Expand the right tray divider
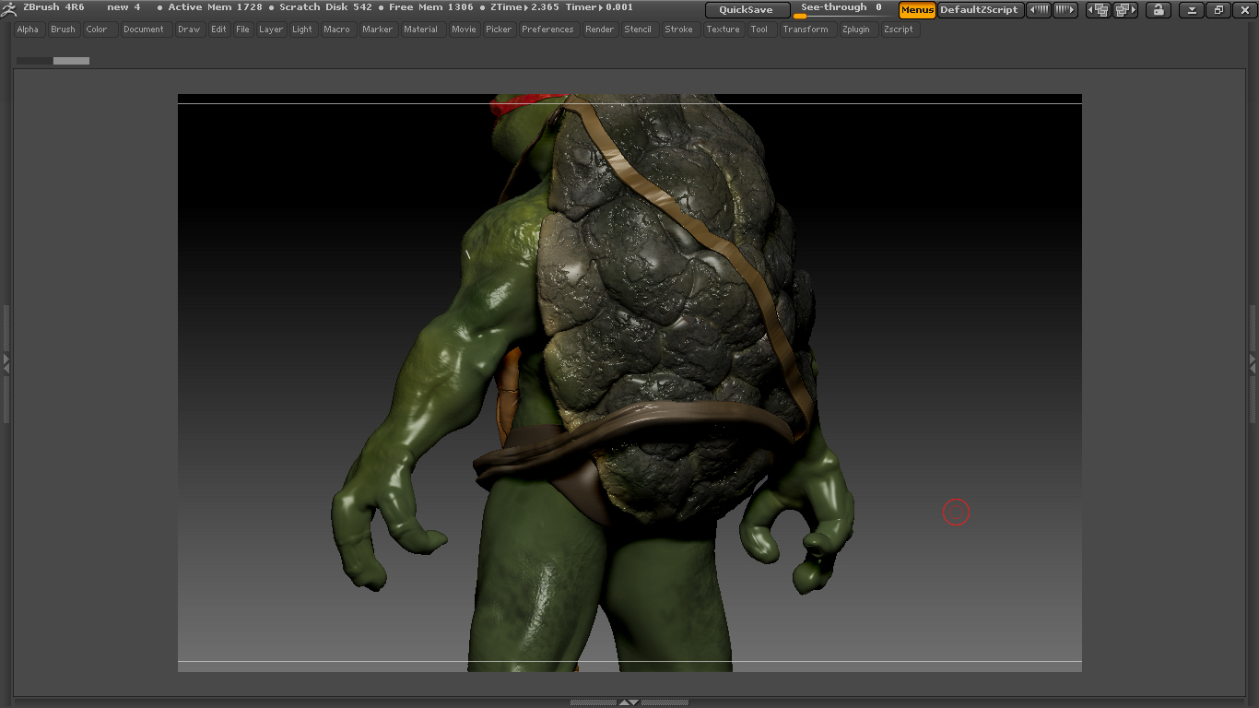Screen dimensions: 1259x708 [1253, 363]
